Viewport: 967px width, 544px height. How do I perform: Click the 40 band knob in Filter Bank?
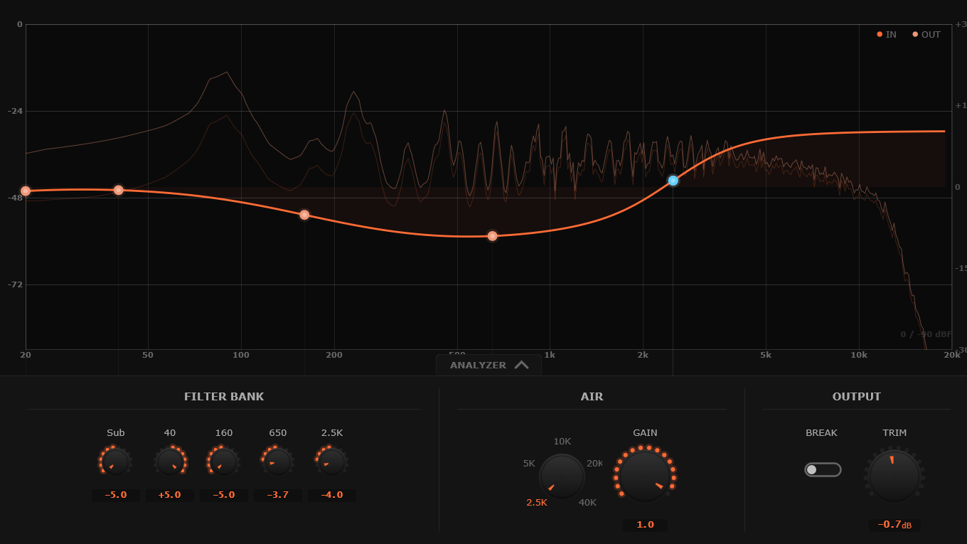point(169,461)
